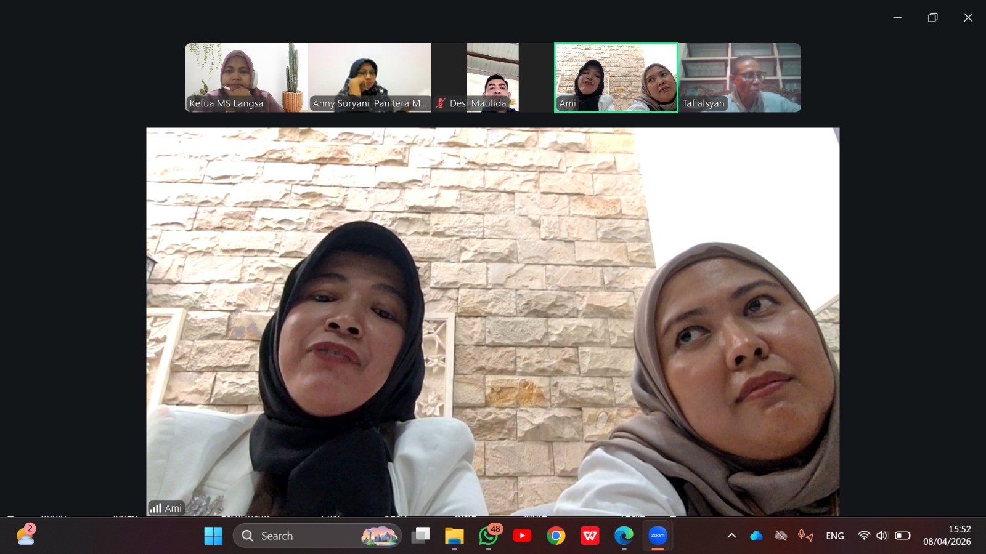Screen dimensions: 986x554
Task: Open Google Chrome from the taskbar
Action: [556, 536]
